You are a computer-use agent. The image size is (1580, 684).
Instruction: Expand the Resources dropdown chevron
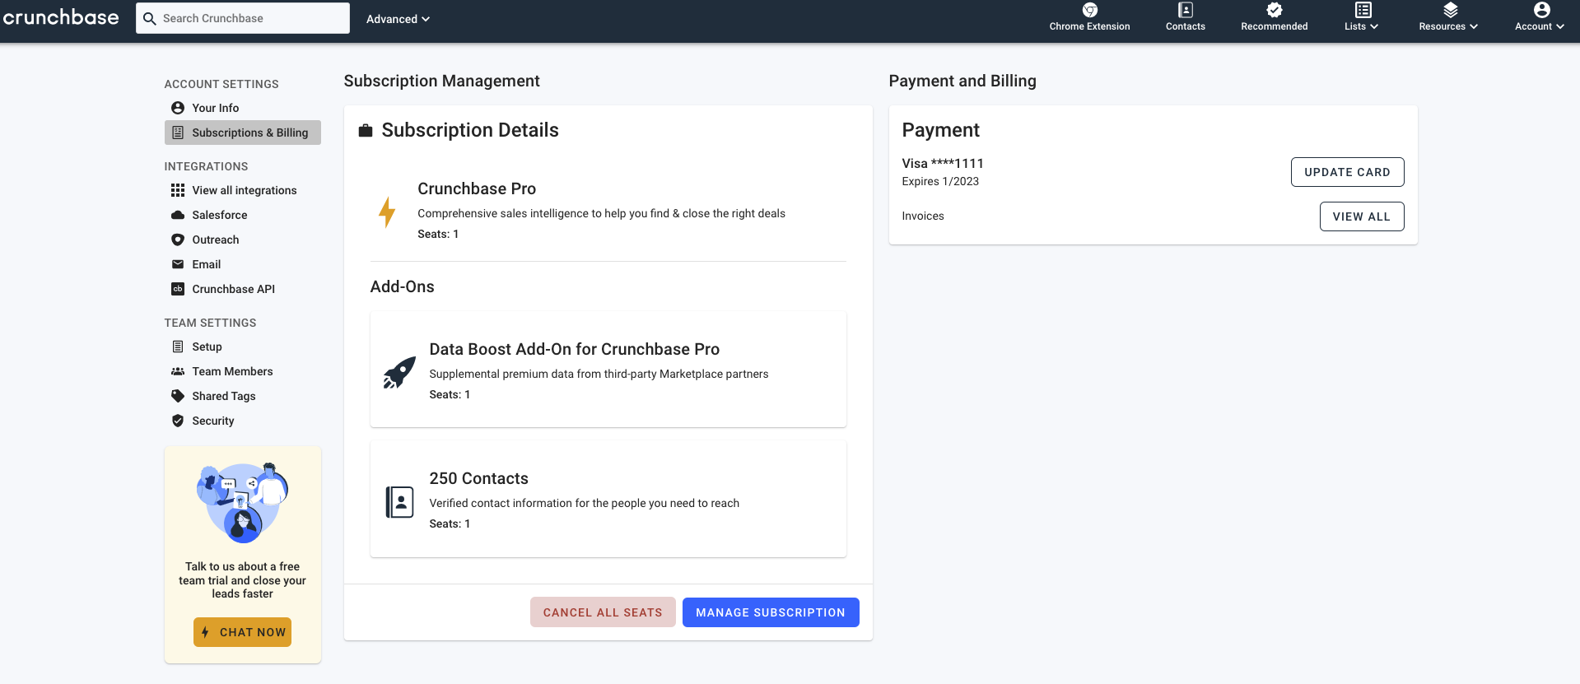[1474, 26]
